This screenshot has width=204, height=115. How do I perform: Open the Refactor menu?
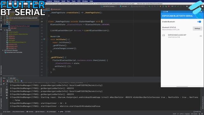click(57, 1)
